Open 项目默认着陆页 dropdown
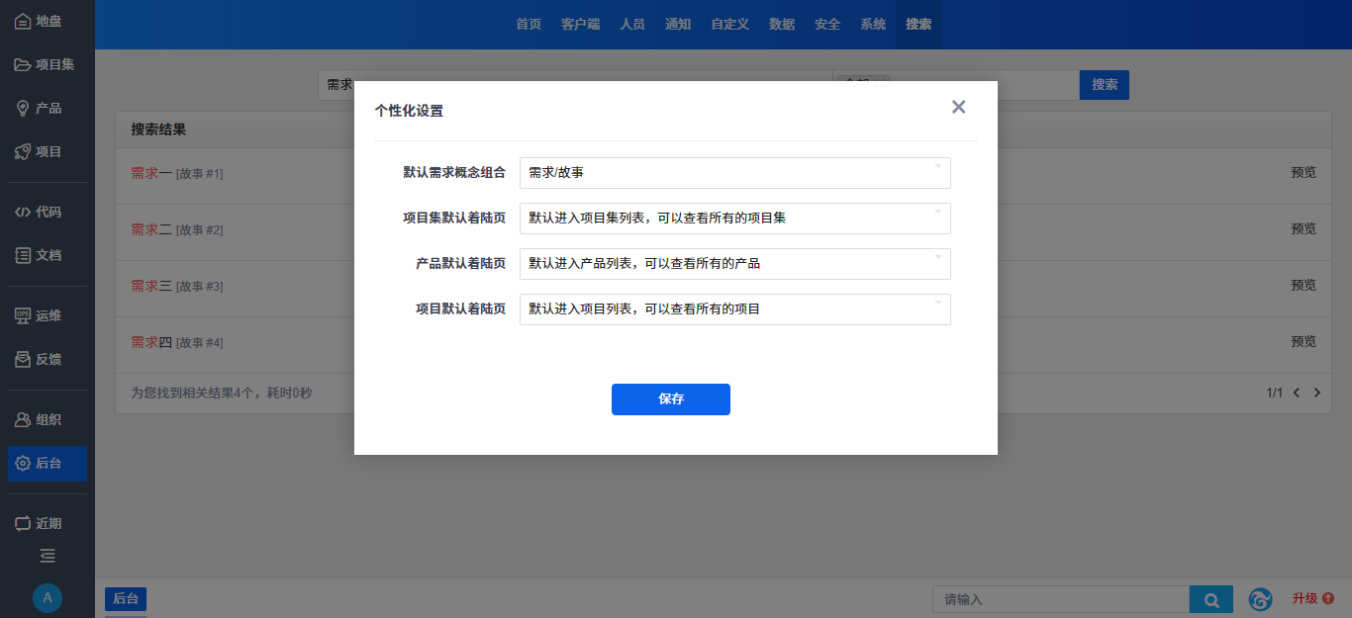1352x618 pixels. [x=735, y=309]
